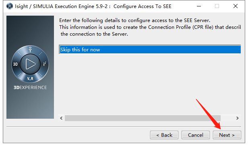Click the Isight app icon in title bar
Viewport: 248px width, 146px height.
tap(10, 6)
